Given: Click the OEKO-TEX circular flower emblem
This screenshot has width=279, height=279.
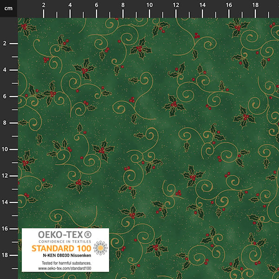Looking at the screenshot, I should pyautogui.click(x=100, y=247).
